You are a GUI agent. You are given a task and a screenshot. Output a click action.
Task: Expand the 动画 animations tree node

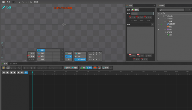tap(166, 32)
